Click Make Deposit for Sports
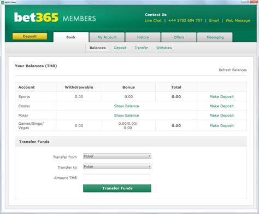The height and width of the screenshot is (214, 259). tap(221, 97)
